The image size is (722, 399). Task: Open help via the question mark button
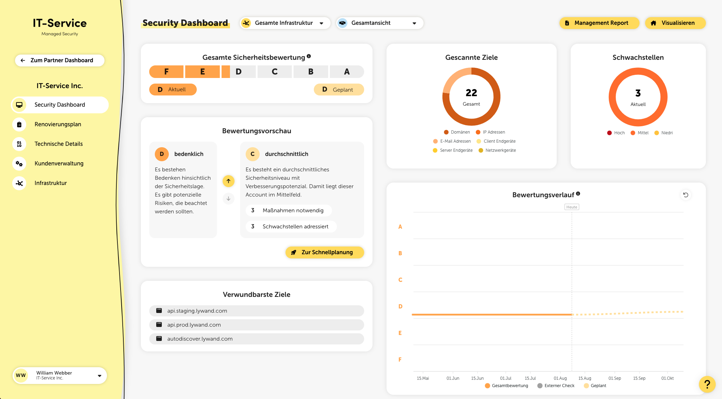(x=707, y=384)
